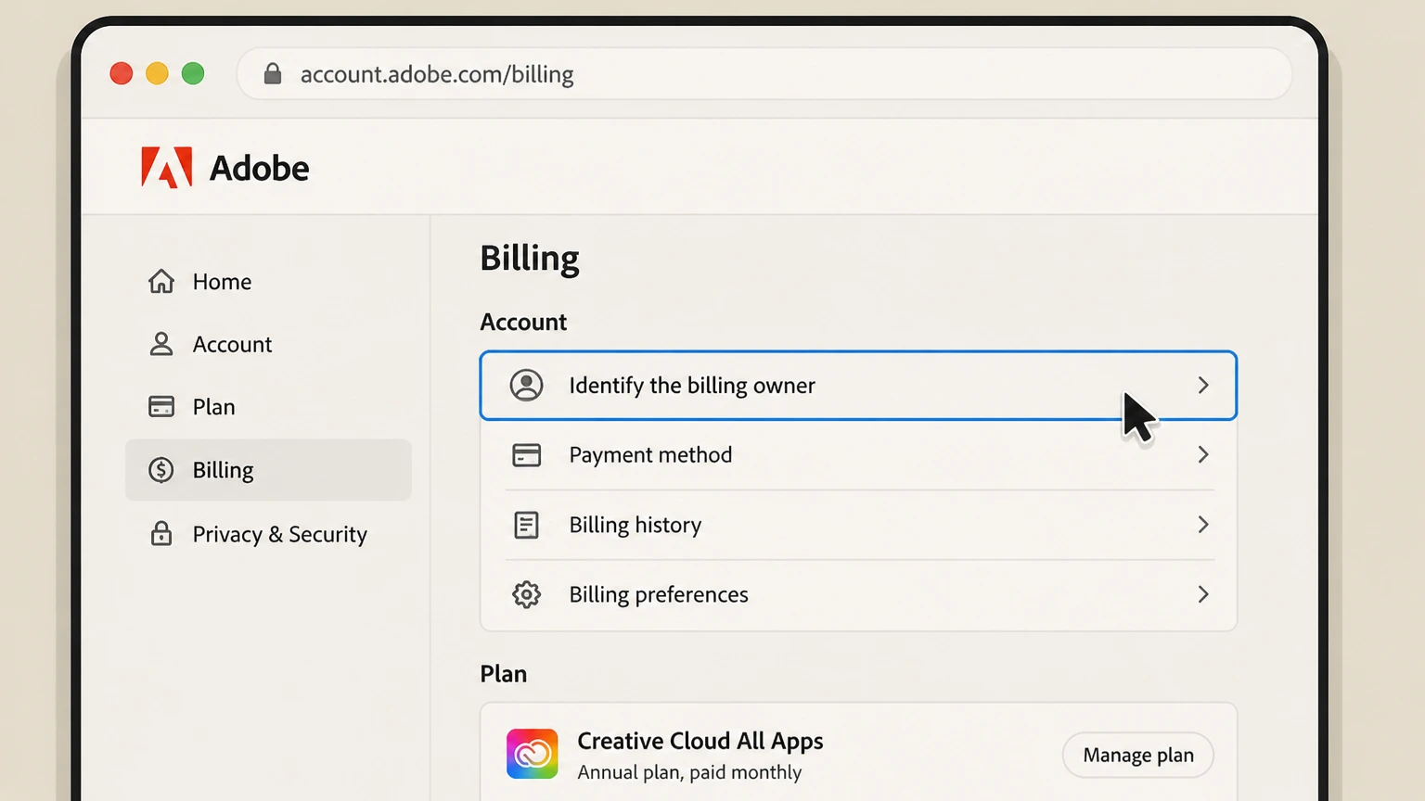
Task: Click the Billing dollar icon in sidebar
Action: (161, 470)
